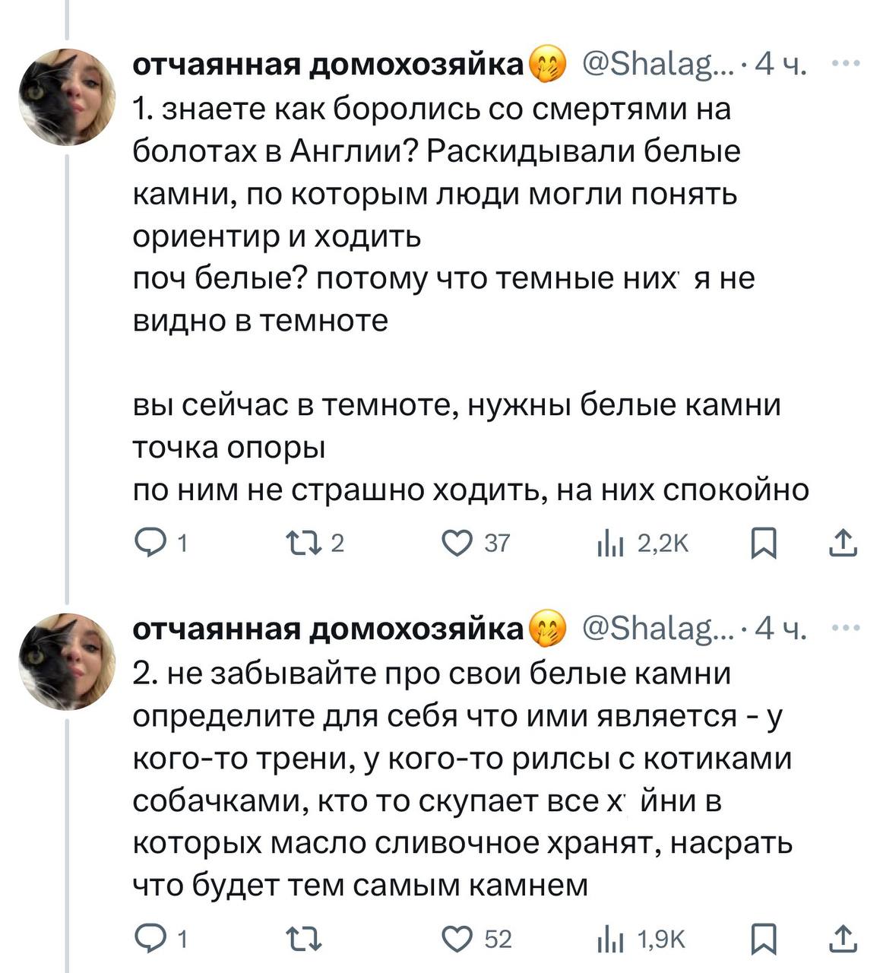The height and width of the screenshot is (973, 883).
Task: Open more options menu on first tweet
Action: (847, 64)
